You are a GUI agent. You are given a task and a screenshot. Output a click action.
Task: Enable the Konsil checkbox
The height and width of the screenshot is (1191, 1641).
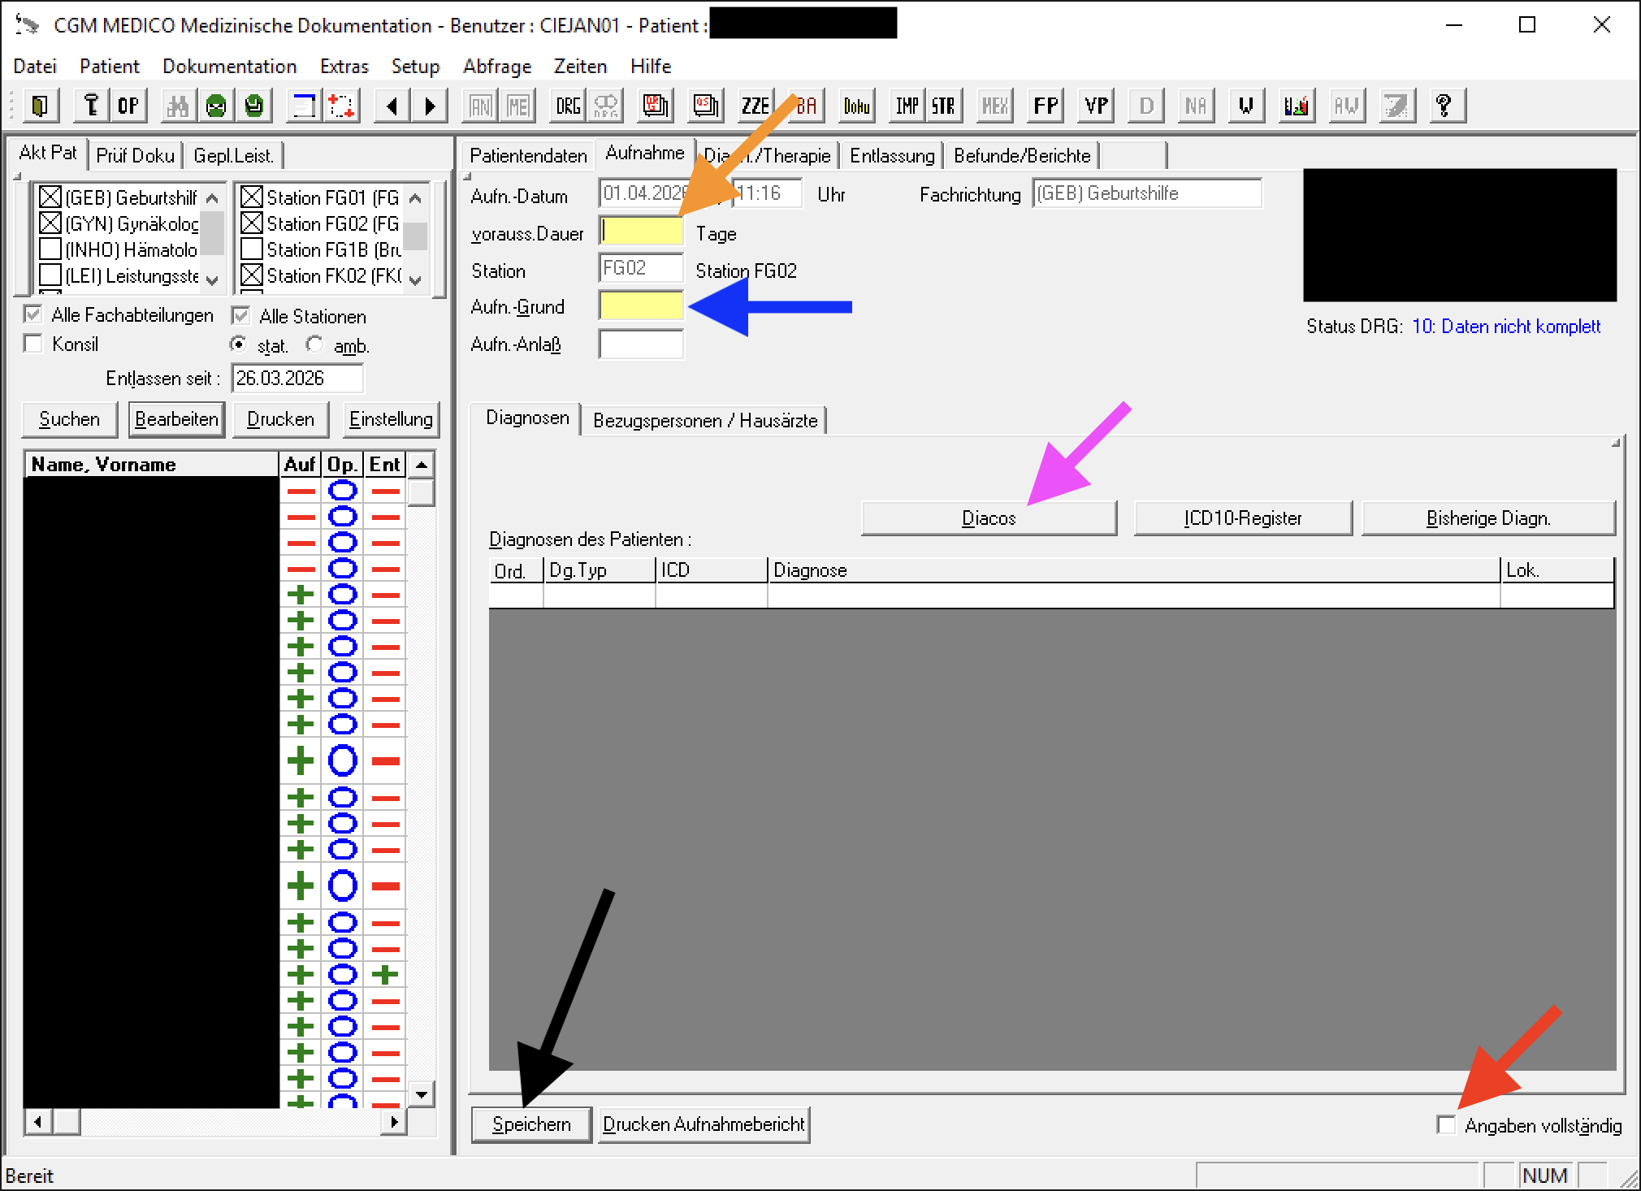pyautogui.click(x=33, y=344)
